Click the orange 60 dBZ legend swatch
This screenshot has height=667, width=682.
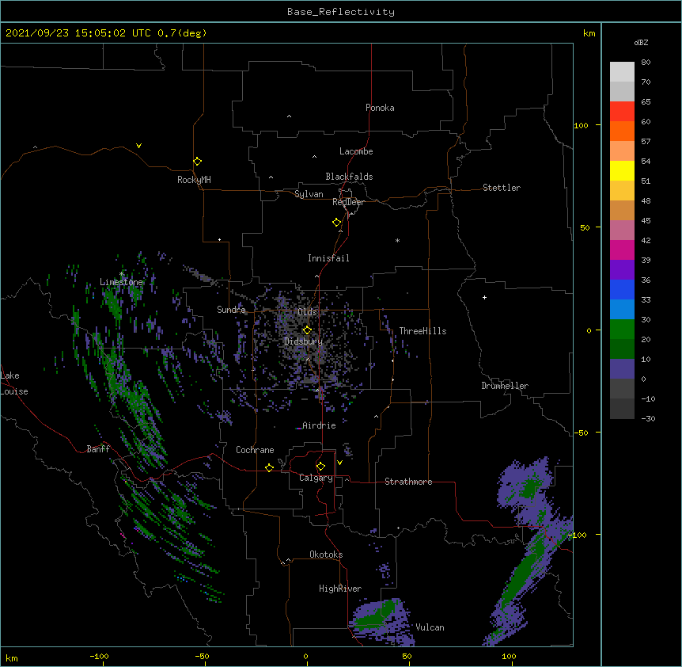[622, 131]
